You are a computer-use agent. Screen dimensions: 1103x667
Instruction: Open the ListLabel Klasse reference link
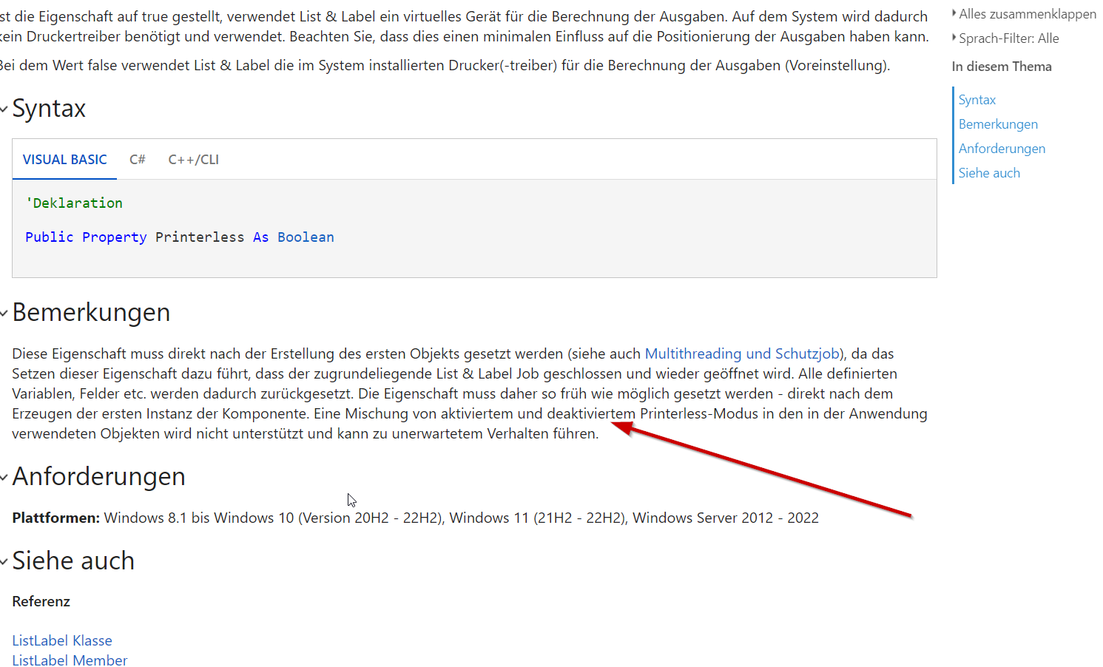tap(62, 640)
